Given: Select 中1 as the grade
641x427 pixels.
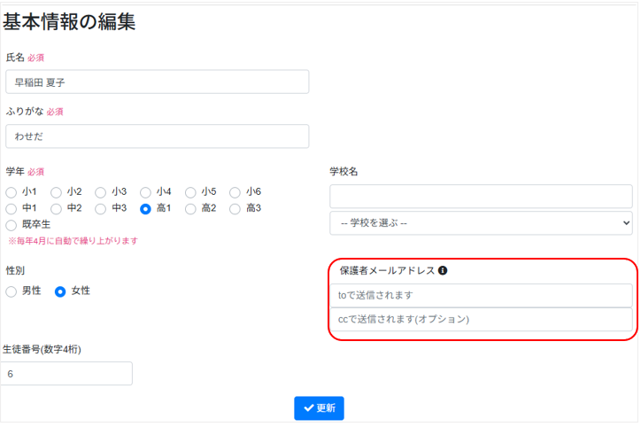Looking at the screenshot, I should pos(11,209).
